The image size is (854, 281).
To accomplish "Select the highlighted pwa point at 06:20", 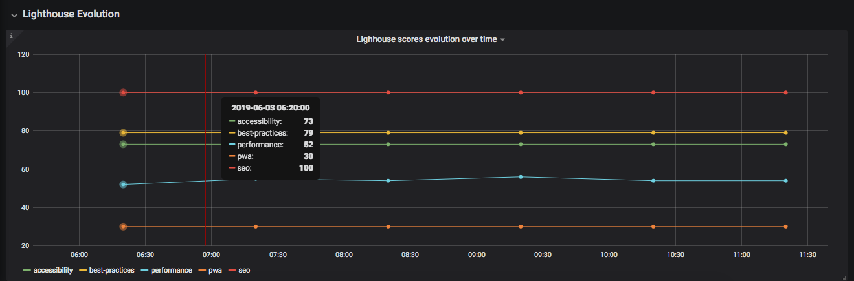I will [123, 227].
